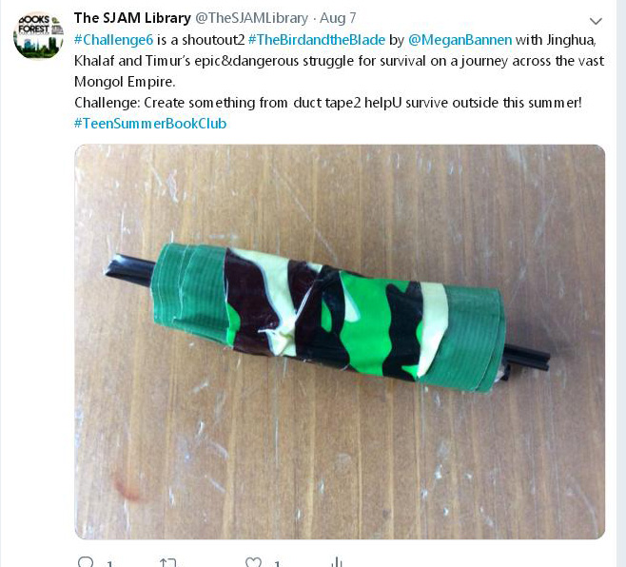Open the @TheSJAMLibrary handle
This screenshot has height=567, width=626.
coord(251,18)
